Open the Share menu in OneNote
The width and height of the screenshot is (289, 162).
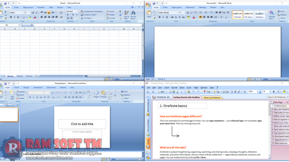[x=182, y=88]
